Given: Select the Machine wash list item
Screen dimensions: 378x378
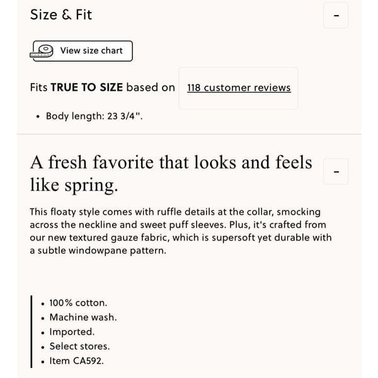Looking at the screenshot, I should [x=83, y=318].
